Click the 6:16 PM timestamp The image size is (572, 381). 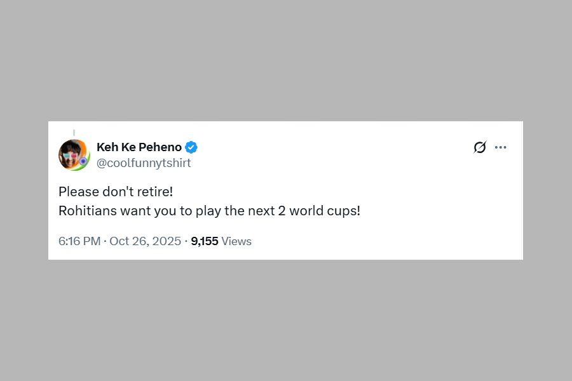coord(79,241)
